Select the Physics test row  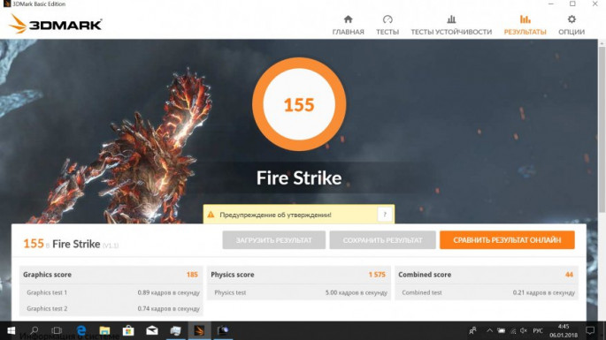click(299, 292)
